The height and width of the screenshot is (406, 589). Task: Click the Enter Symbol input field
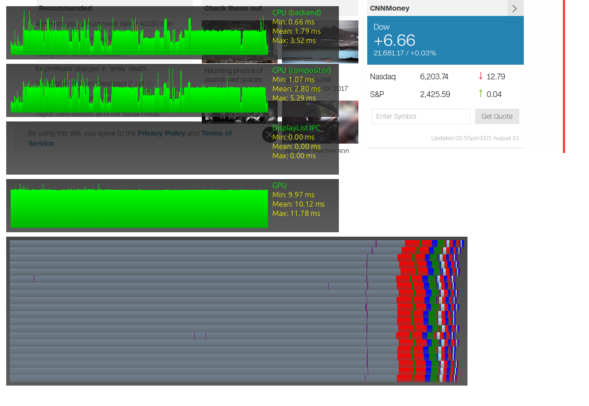click(420, 116)
